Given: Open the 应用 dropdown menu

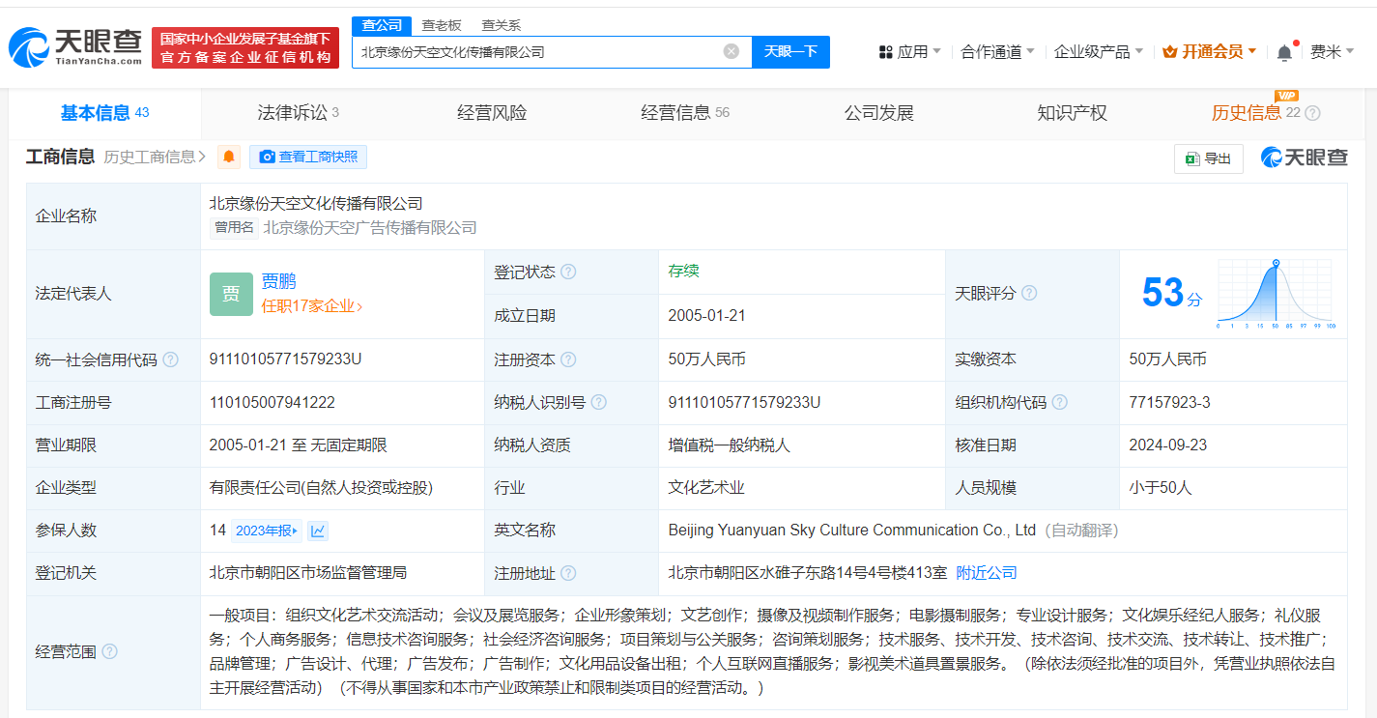Looking at the screenshot, I should click(x=909, y=52).
